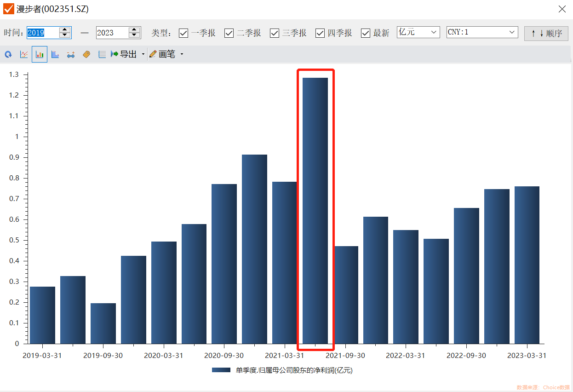
Task: Increase the start year 2019 spinner
Action: tap(65, 30)
